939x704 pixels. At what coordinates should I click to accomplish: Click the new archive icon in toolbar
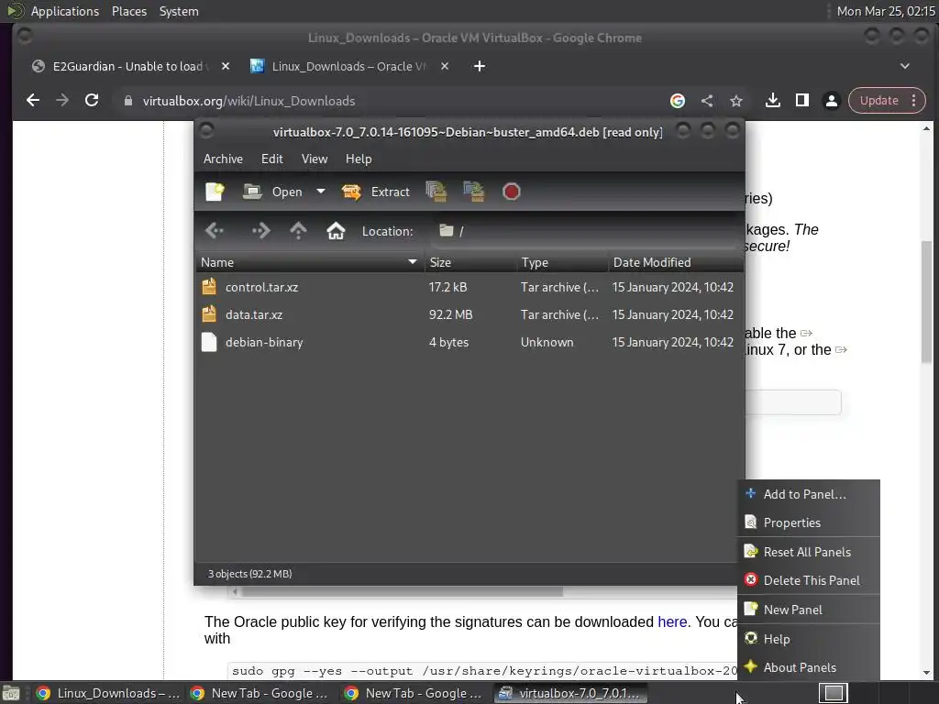click(215, 192)
